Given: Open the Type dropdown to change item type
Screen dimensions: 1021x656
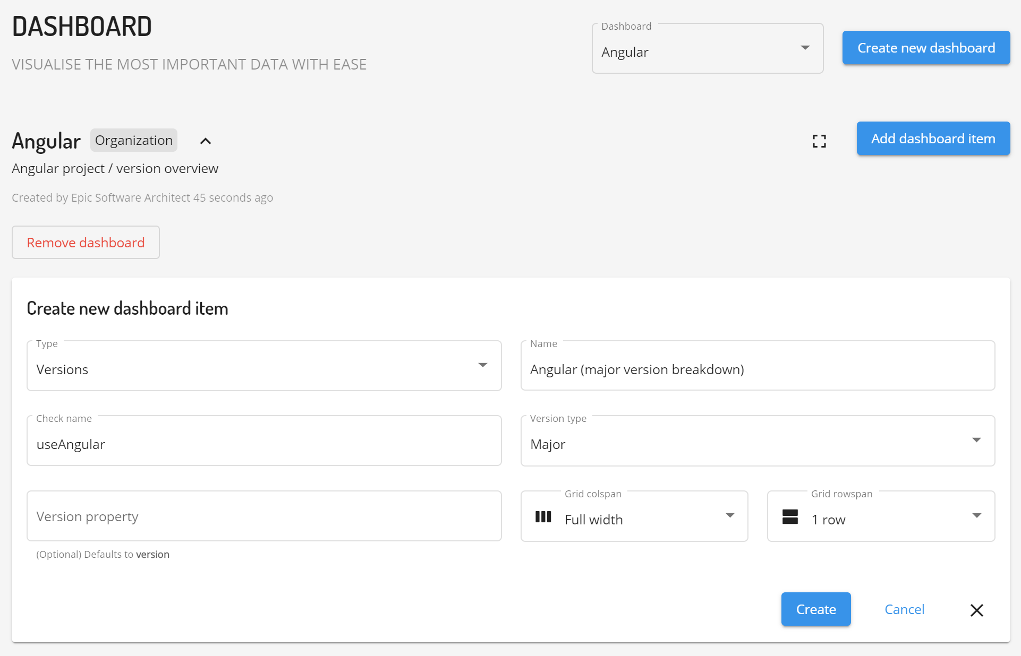Looking at the screenshot, I should click(264, 365).
